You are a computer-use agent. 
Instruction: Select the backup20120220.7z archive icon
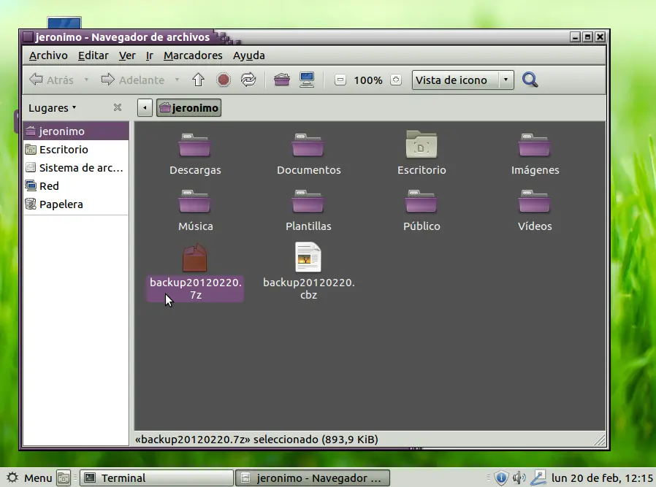pyautogui.click(x=195, y=258)
